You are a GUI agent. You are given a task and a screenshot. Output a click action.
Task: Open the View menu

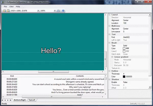coord(11,6)
